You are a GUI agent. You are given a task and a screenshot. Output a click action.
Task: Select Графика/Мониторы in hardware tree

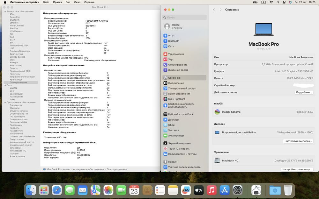(x=20, y=51)
